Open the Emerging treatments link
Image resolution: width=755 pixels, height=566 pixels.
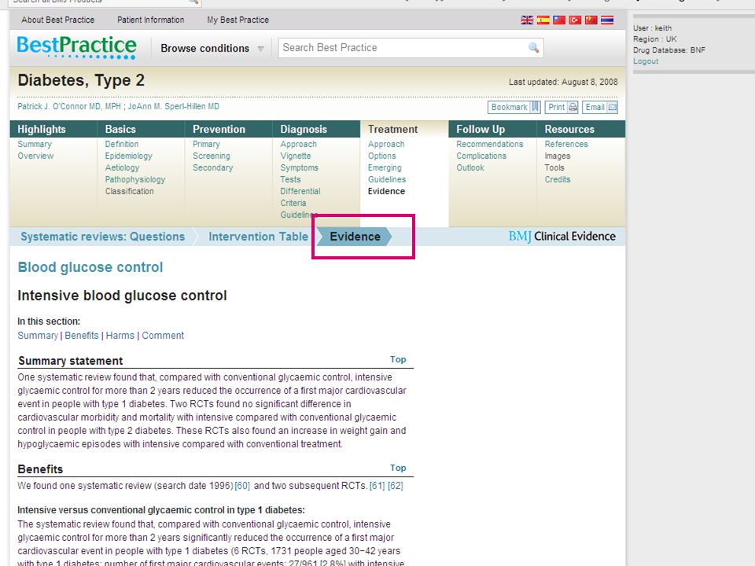pyautogui.click(x=385, y=167)
